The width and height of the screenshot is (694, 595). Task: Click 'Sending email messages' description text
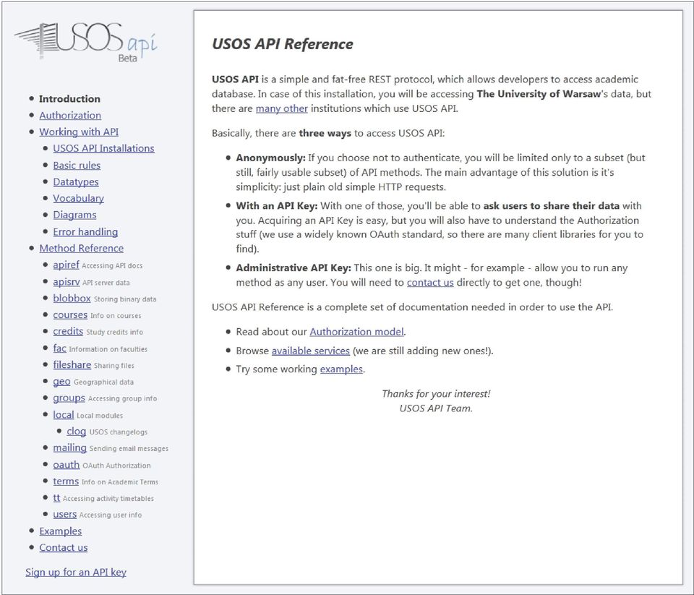click(129, 448)
